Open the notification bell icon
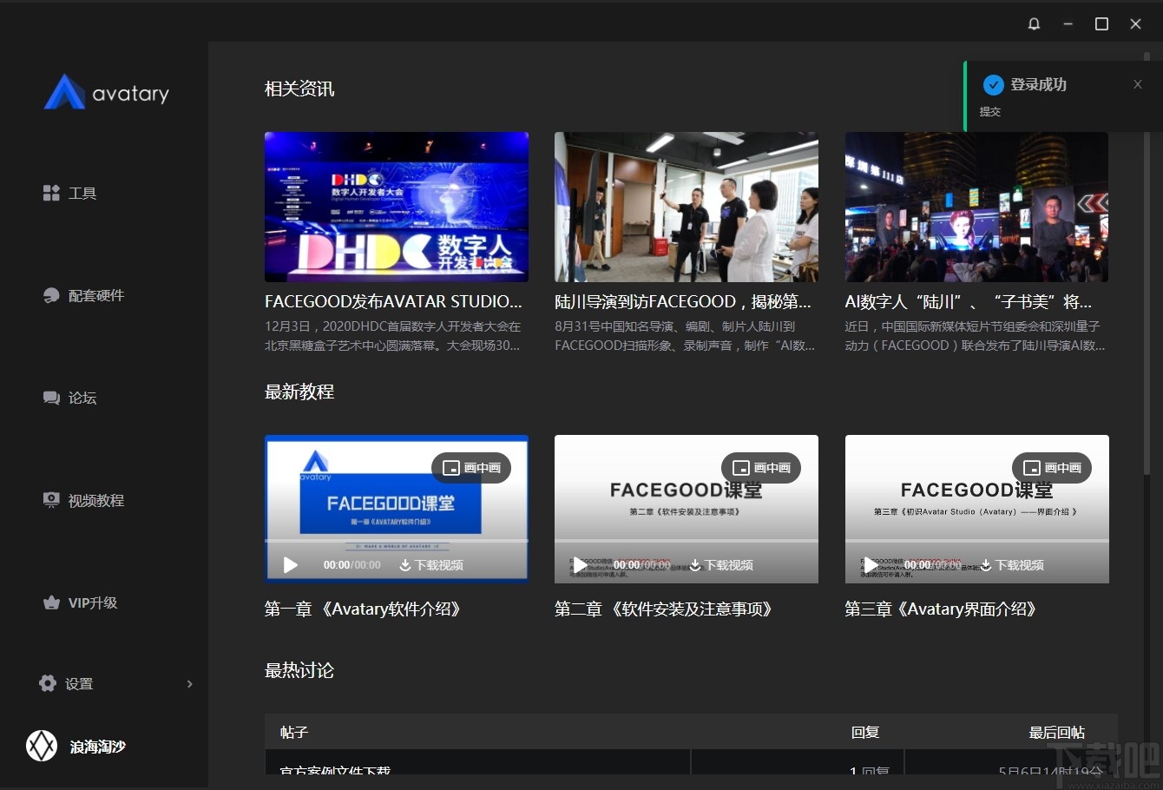1163x790 pixels. (1034, 23)
